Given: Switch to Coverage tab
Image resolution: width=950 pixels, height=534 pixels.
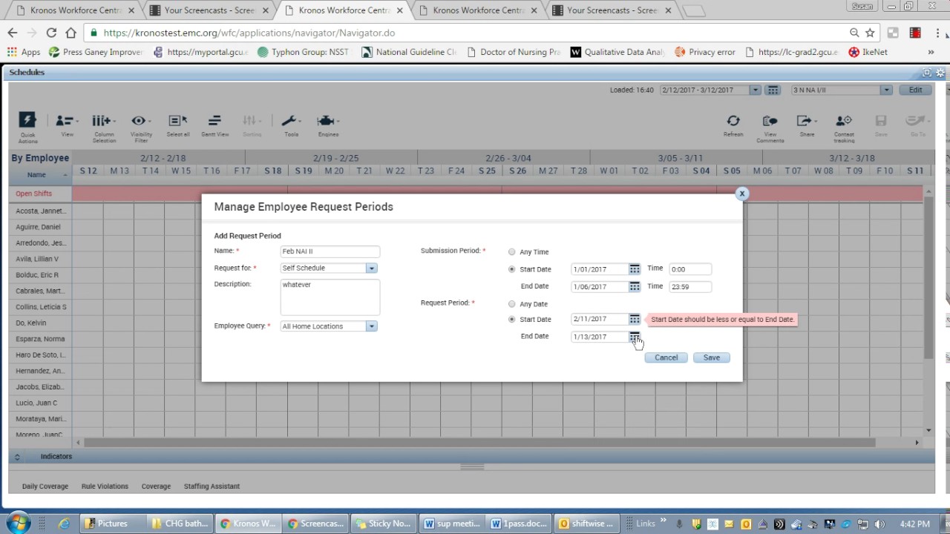Looking at the screenshot, I should point(156,487).
